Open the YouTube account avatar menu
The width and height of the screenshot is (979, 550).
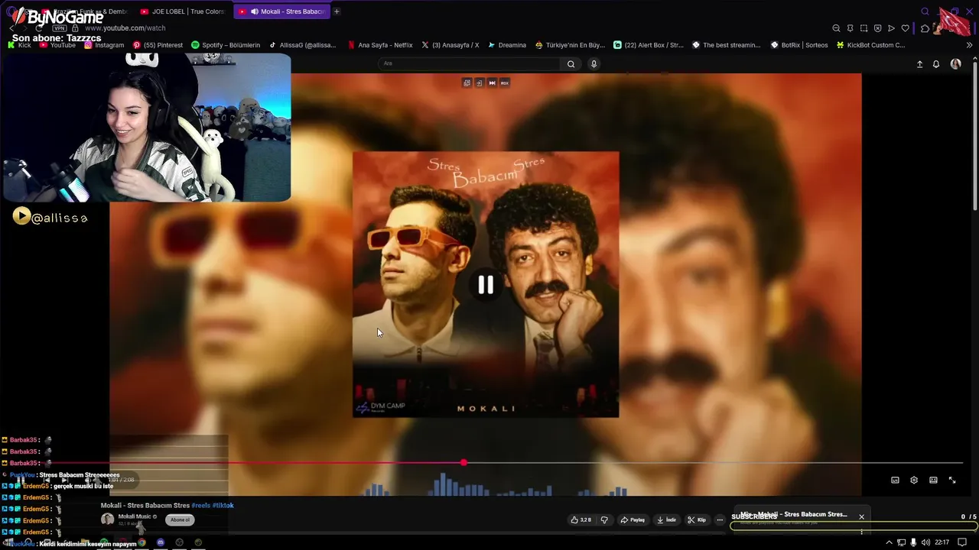(x=955, y=64)
